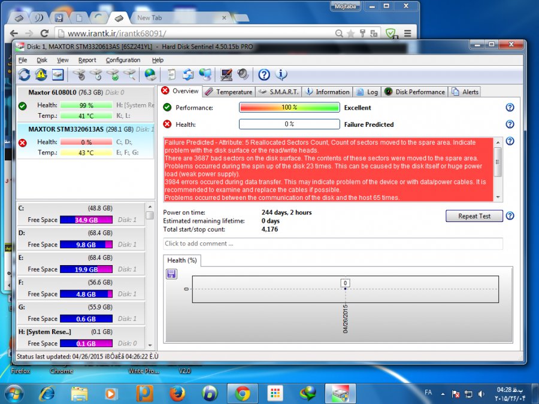Screen dimensions: 539x404
Task: Click the disk with magnifier toolbar icon
Action: [x=130, y=75]
